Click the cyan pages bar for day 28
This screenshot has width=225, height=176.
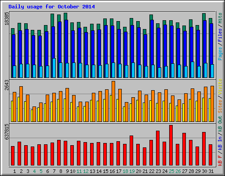point(192,70)
